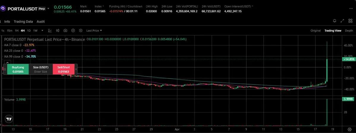Click the funding rate -0.01574% value
This screenshot has width=356, height=133.
(116, 11)
